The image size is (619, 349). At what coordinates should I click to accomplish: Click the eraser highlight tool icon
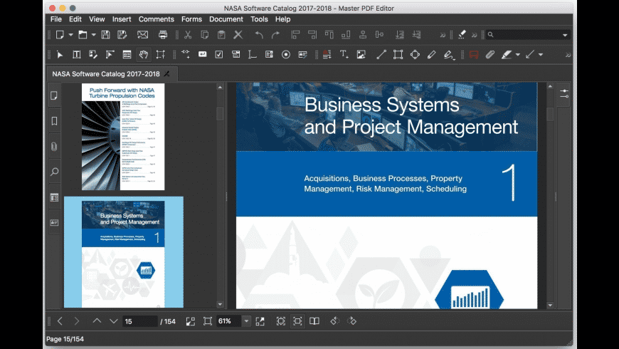(x=462, y=35)
